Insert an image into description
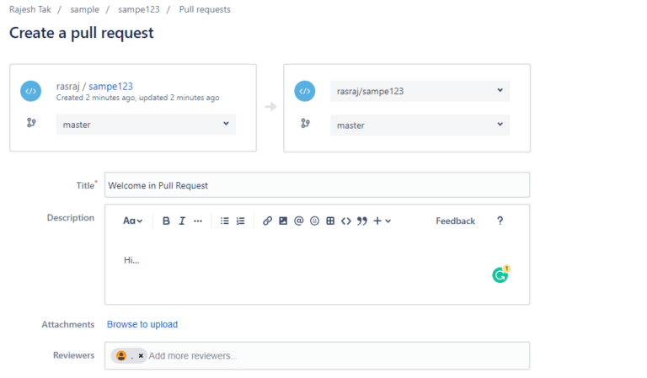The height and width of the screenshot is (378, 647). (283, 221)
